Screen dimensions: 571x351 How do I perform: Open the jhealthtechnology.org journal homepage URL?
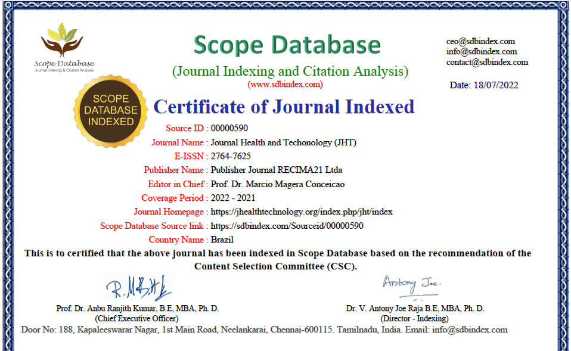[302, 212]
